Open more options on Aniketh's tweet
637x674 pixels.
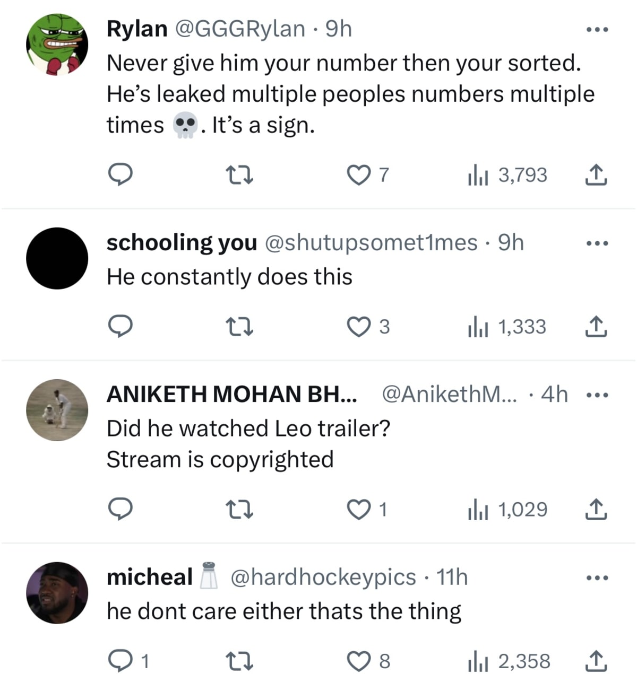click(597, 395)
